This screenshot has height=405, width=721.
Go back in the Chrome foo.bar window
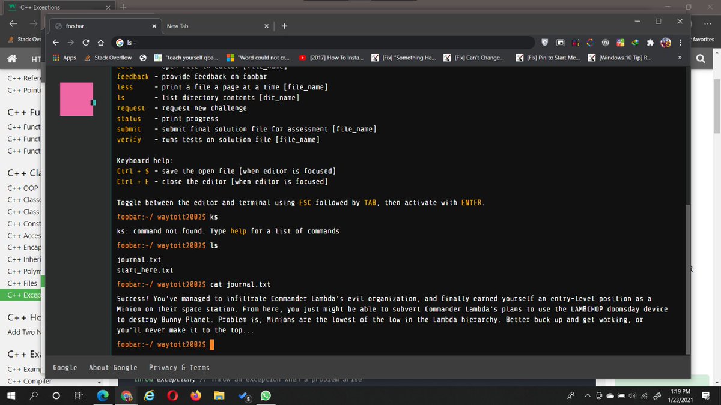click(x=56, y=43)
